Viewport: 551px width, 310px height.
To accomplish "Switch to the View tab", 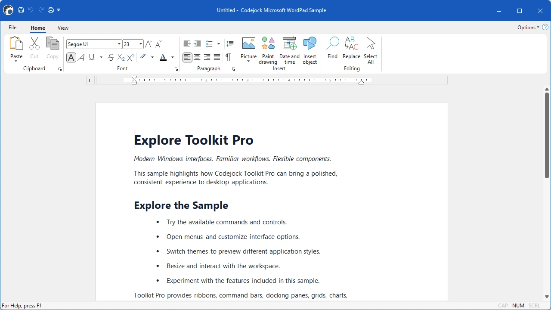I will tap(63, 28).
